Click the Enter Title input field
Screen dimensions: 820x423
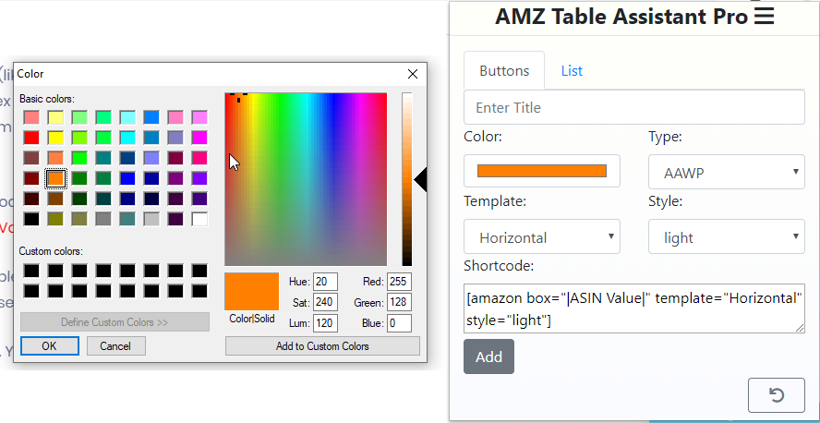[x=633, y=107]
